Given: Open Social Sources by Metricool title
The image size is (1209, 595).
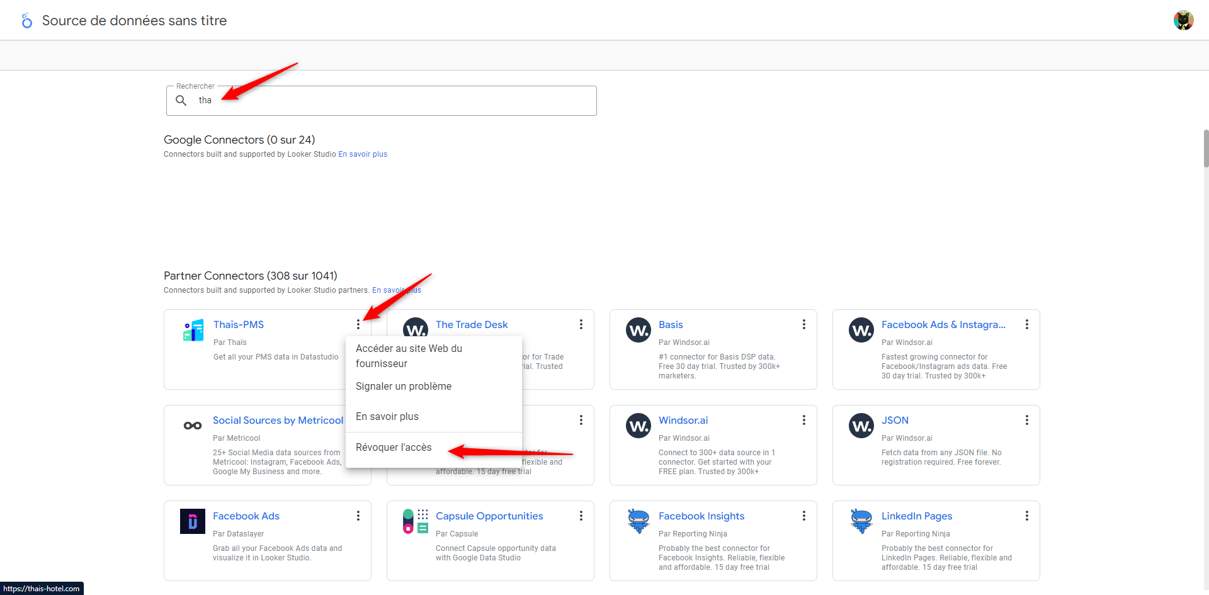Looking at the screenshot, I should tap(278, 420).
